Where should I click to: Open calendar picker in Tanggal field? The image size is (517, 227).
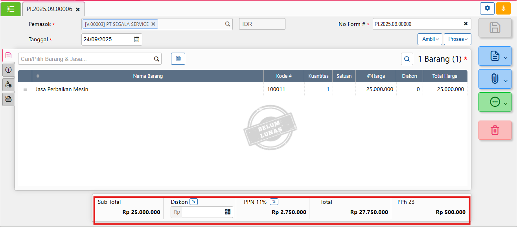[136, 39]
